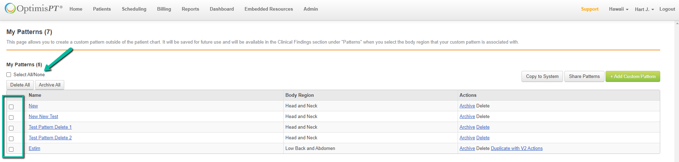Navigate to Embedded Resources
The height and width of the screenshot is (162, 679).
click(x=269, y=9)
